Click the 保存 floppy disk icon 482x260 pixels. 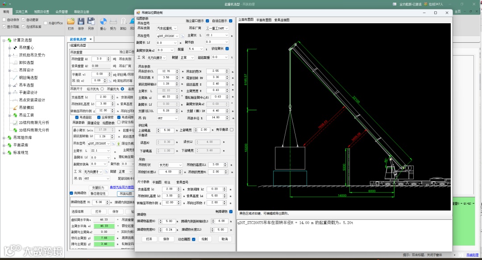click(81, 22)
